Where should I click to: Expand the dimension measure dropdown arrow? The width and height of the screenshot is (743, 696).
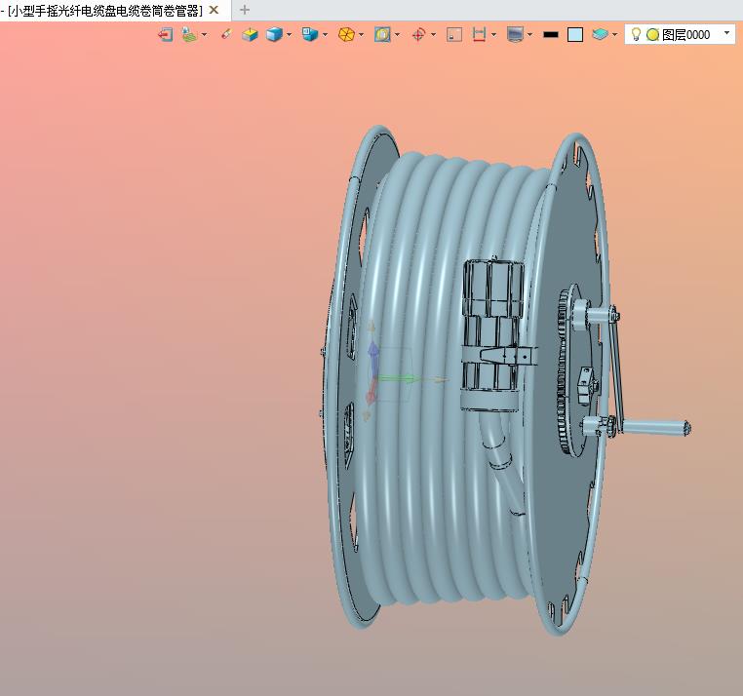pos(493,34)
